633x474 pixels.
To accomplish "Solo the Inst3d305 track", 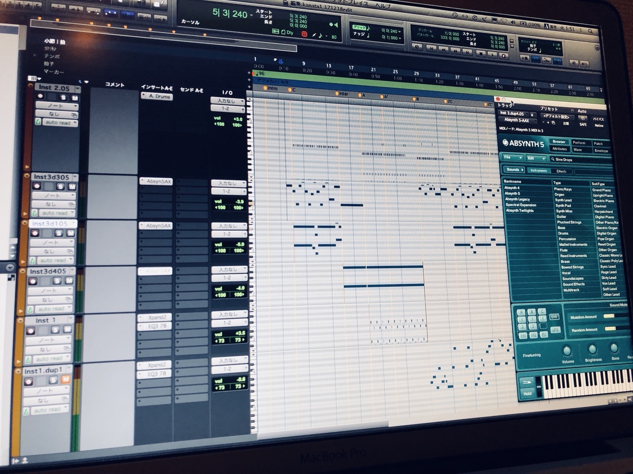I will tap(60, 187).
